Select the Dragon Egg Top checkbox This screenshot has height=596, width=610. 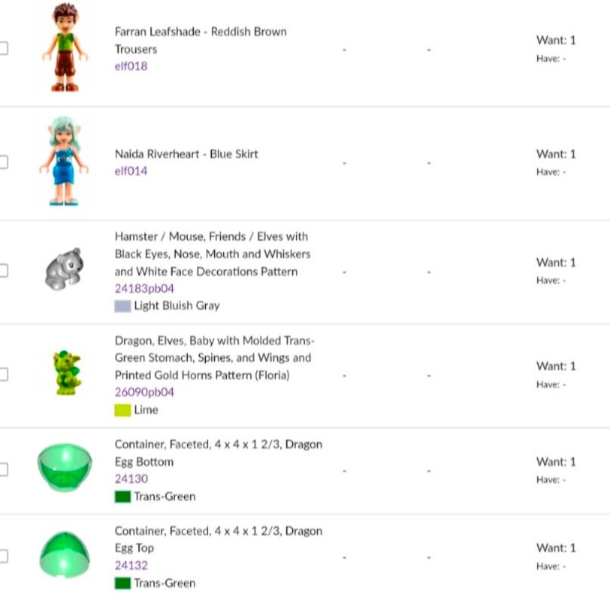3,556
